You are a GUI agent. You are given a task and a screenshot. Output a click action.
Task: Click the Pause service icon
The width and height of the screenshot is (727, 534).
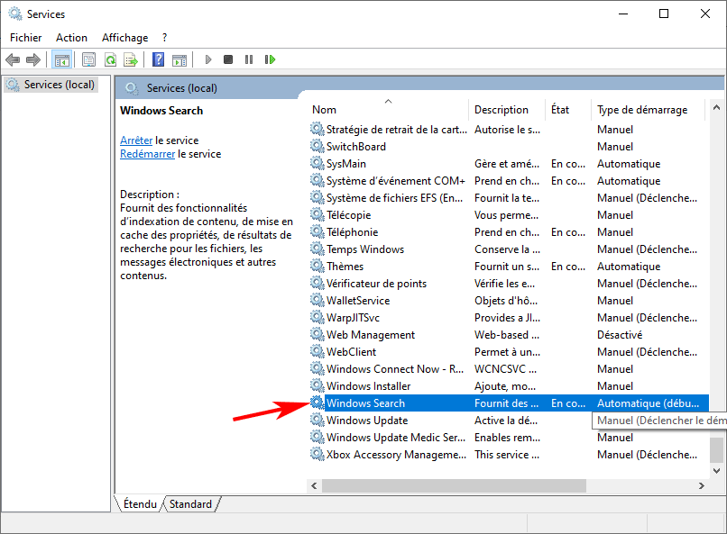pos(249,59)
